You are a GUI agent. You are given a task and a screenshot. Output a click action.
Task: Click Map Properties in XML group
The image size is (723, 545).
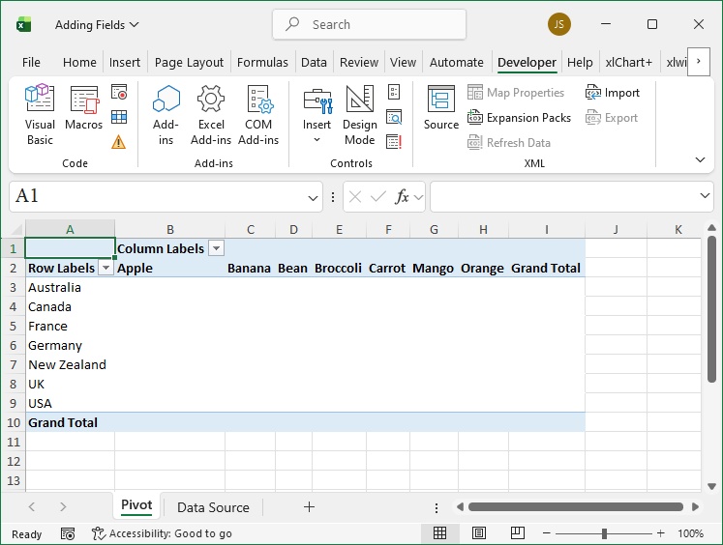coord(516,93)
